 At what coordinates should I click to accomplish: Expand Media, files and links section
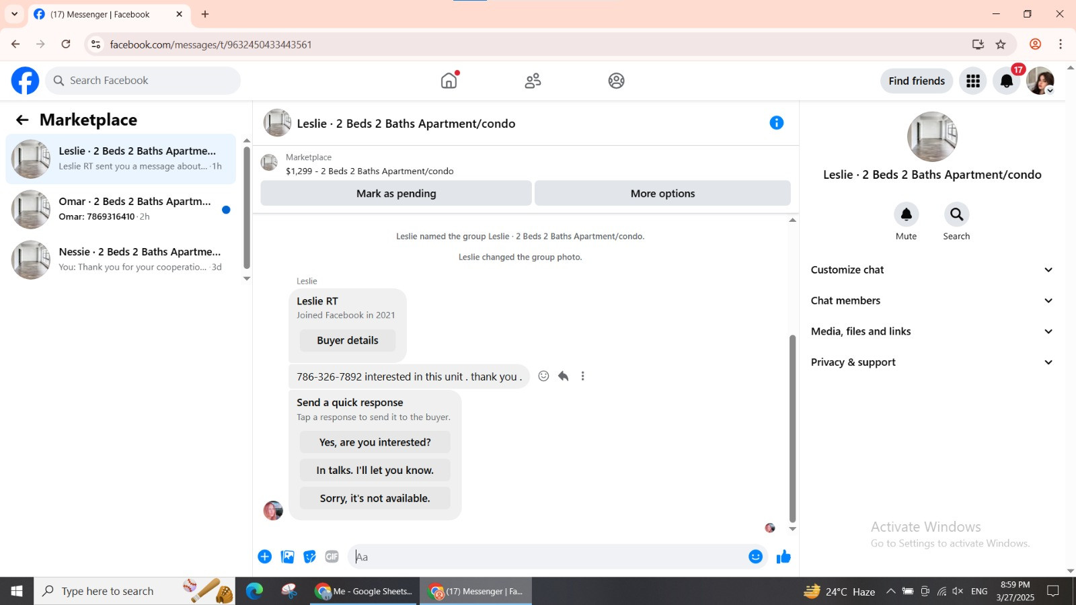(932, 331)
